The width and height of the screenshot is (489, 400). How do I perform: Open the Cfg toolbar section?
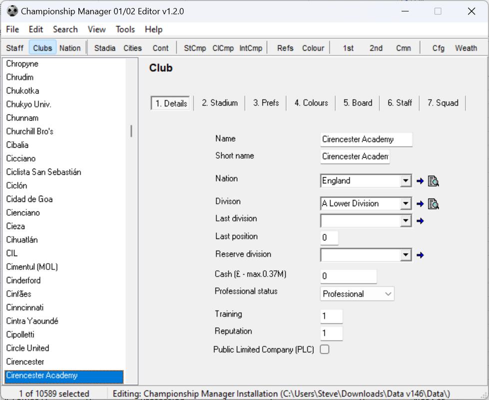(438, 48)
